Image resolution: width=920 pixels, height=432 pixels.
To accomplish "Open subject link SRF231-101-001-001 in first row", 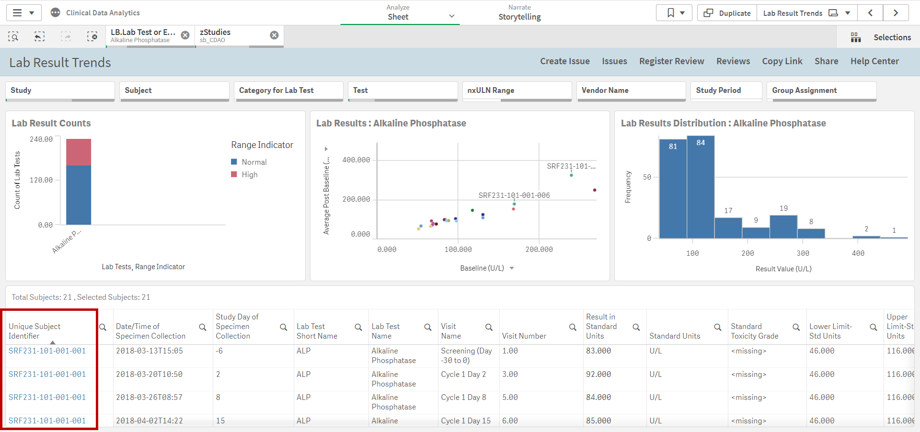I will pyautogui.click(x=47, y=351).
